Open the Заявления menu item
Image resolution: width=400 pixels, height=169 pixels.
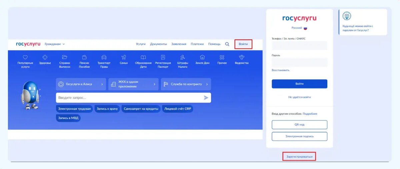pyautogui.click(x=179, y=44)
